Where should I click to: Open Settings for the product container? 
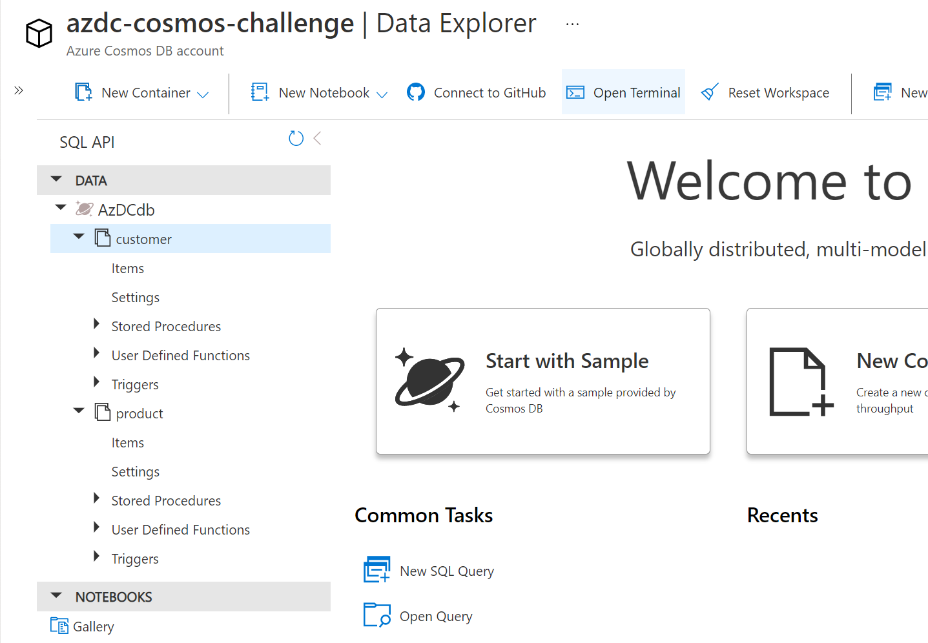[x=135, y=471]
